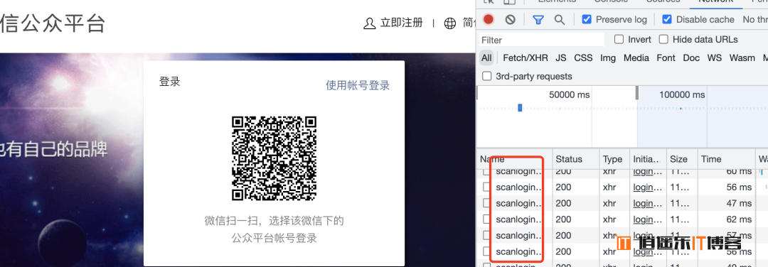768x267 pixels.
Task: Click the 100000 ms timeline label
Action: click(x=682, y=94)
